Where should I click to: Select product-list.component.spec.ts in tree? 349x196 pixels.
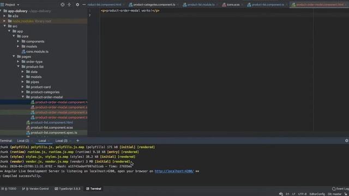coord(54,133)
